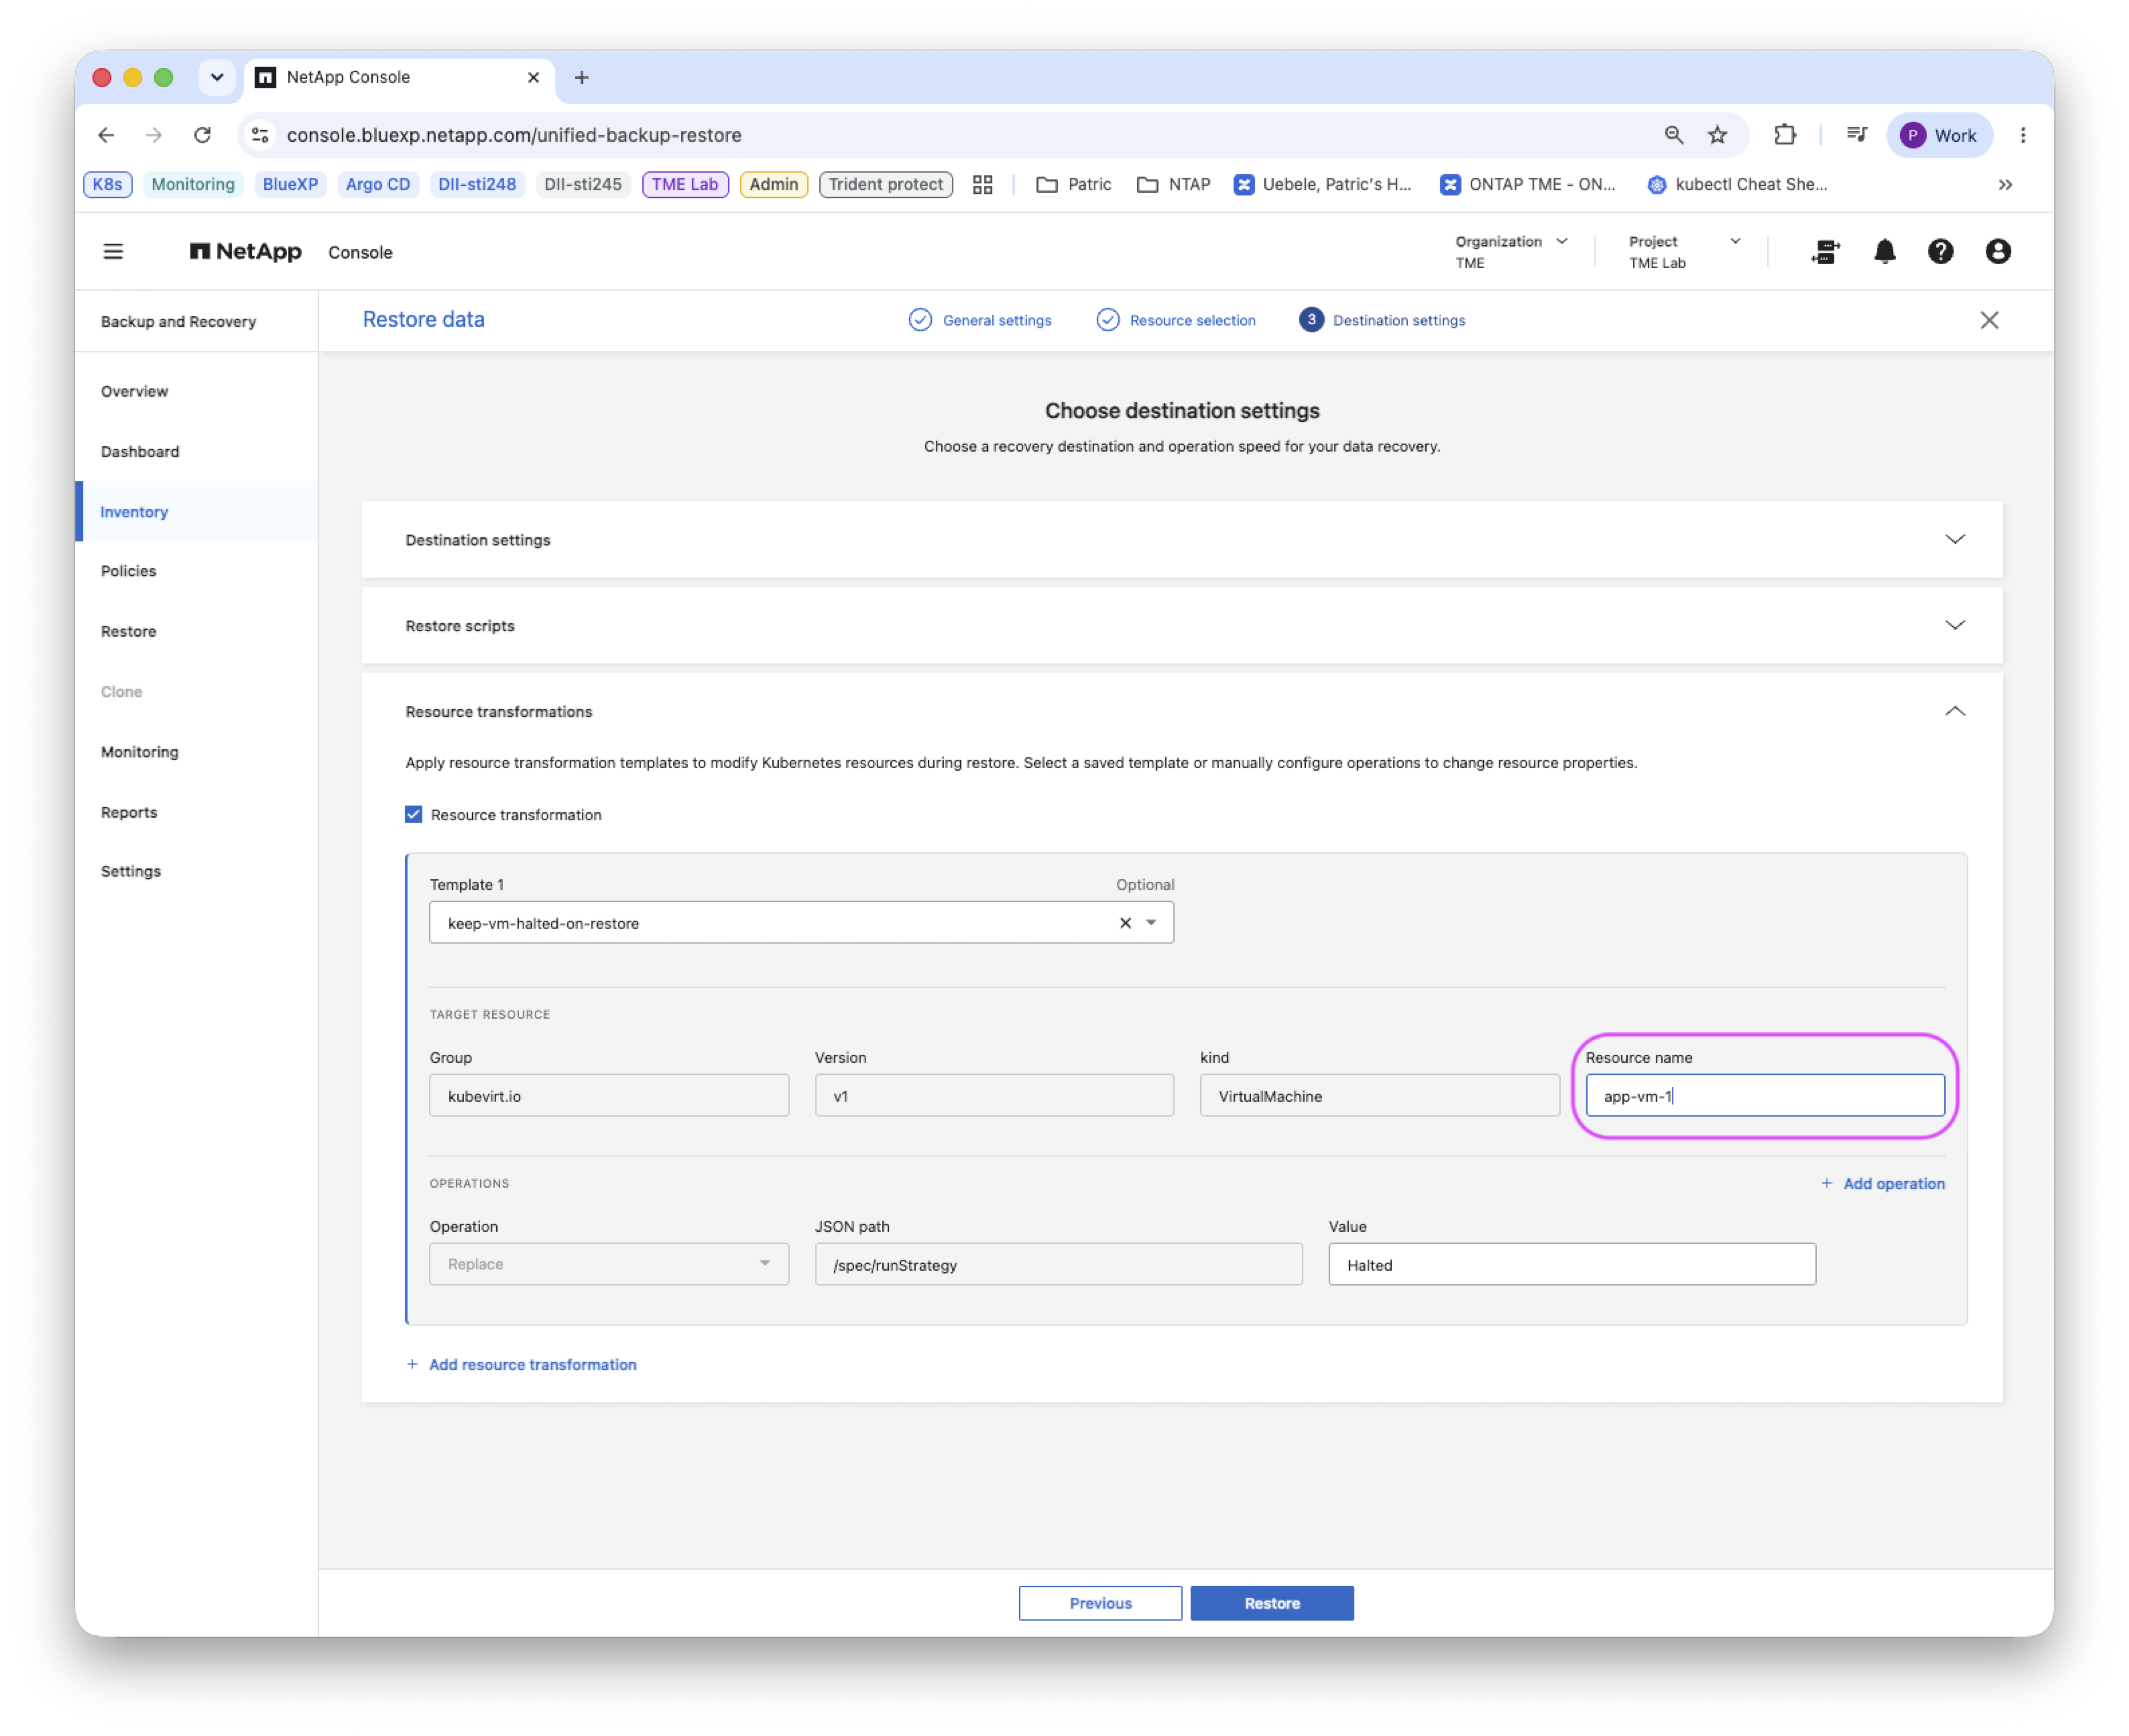The image size is (2129, 1736).
Task: Click the browser back arrow
Action: (x=106, y=135)
